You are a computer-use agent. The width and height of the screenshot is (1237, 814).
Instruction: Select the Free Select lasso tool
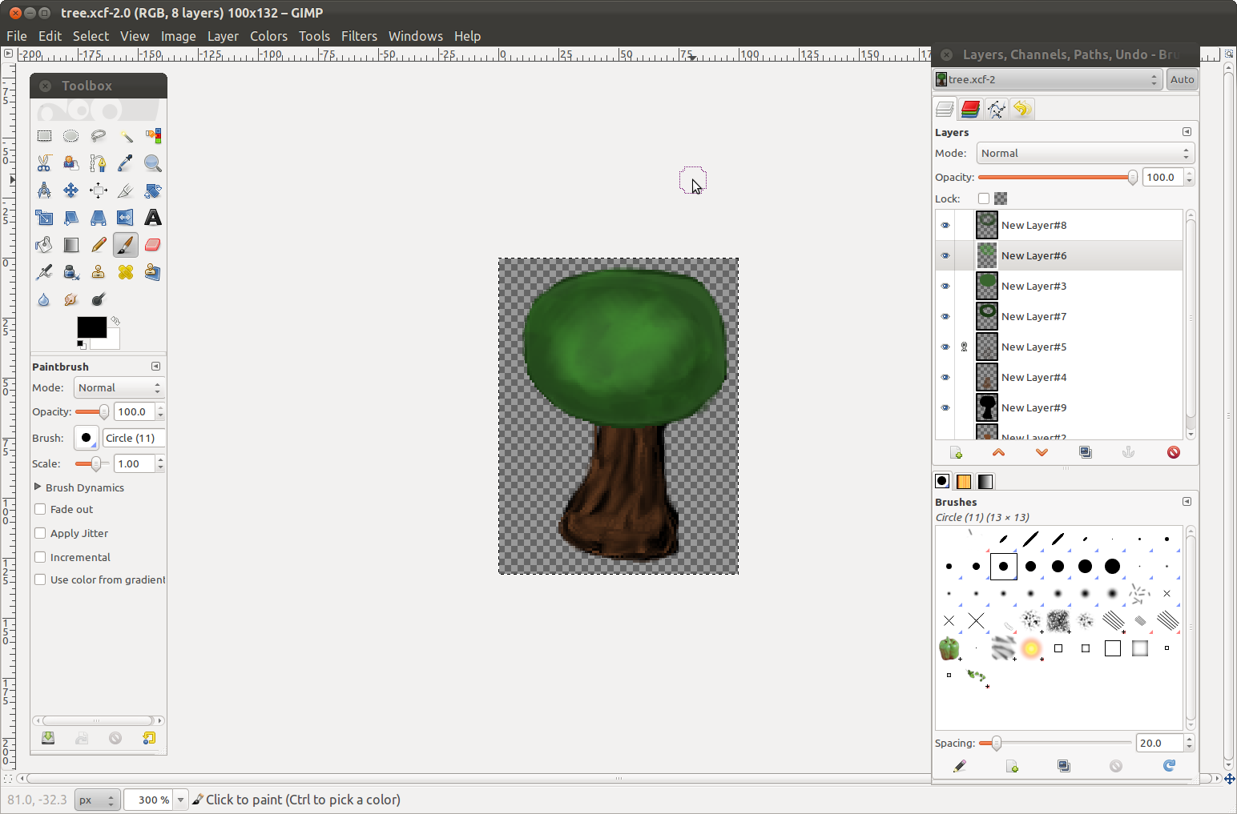click(99, 136)
